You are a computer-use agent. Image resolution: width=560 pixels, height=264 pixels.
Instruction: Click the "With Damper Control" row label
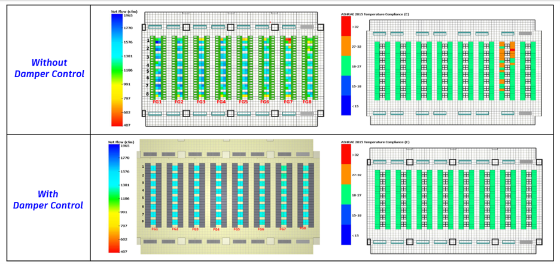(x=48, y=199)
